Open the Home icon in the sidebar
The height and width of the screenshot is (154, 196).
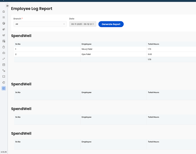(4, 12)
